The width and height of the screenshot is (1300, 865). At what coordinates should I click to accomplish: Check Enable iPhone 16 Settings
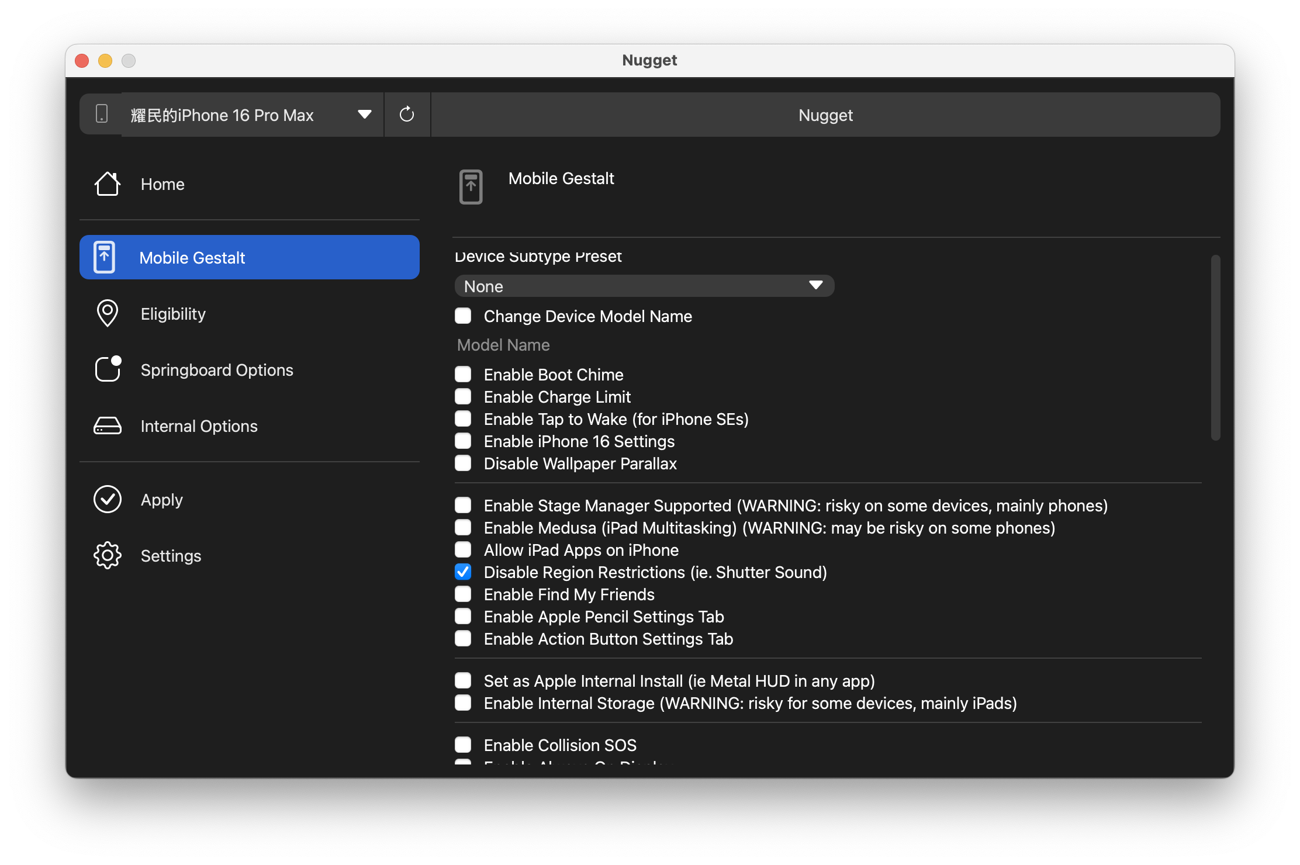pyautogui.click(x=463, y=441)
